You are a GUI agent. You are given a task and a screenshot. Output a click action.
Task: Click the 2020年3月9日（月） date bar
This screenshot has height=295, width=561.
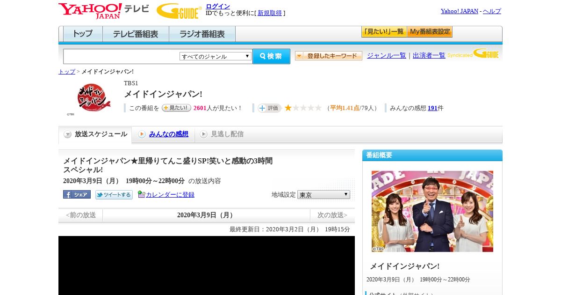coord(207,215)
